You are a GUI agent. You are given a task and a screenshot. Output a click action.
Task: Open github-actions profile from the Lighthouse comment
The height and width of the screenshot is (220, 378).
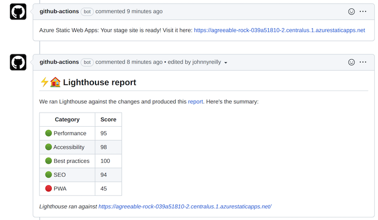coord(59,62)
